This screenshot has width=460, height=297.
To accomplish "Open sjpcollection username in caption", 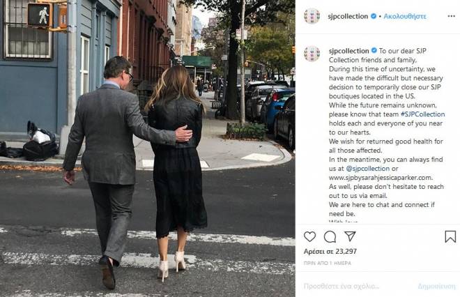I will pyautogui.click(x=348, y=51).
